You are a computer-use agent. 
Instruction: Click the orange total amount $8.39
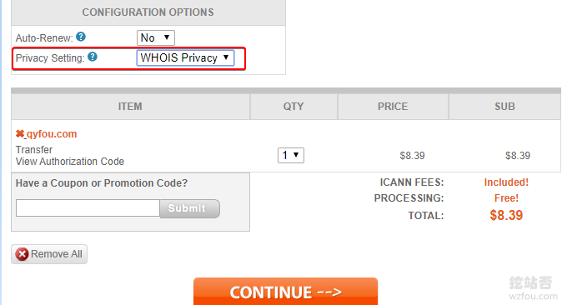coord(506,215)
